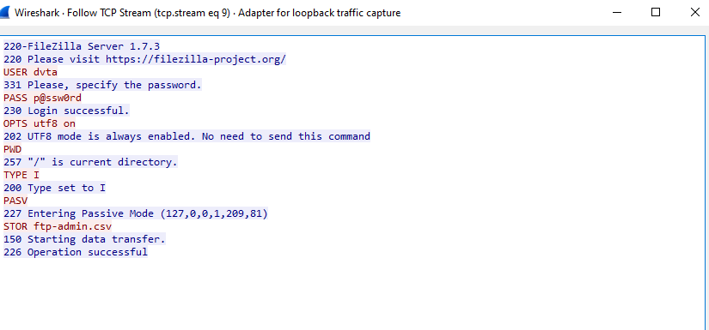Click the PASV command line

pos(15,201)
